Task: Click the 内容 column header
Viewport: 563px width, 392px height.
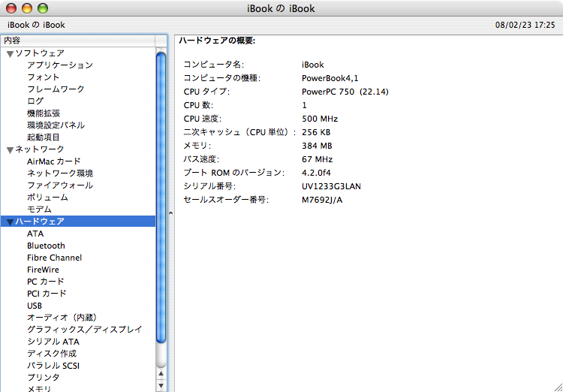Action: (78, 41)
